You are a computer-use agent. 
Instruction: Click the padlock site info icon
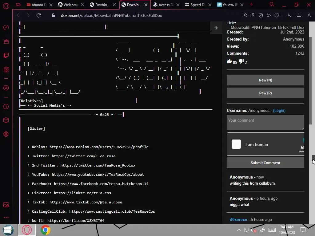53,15
